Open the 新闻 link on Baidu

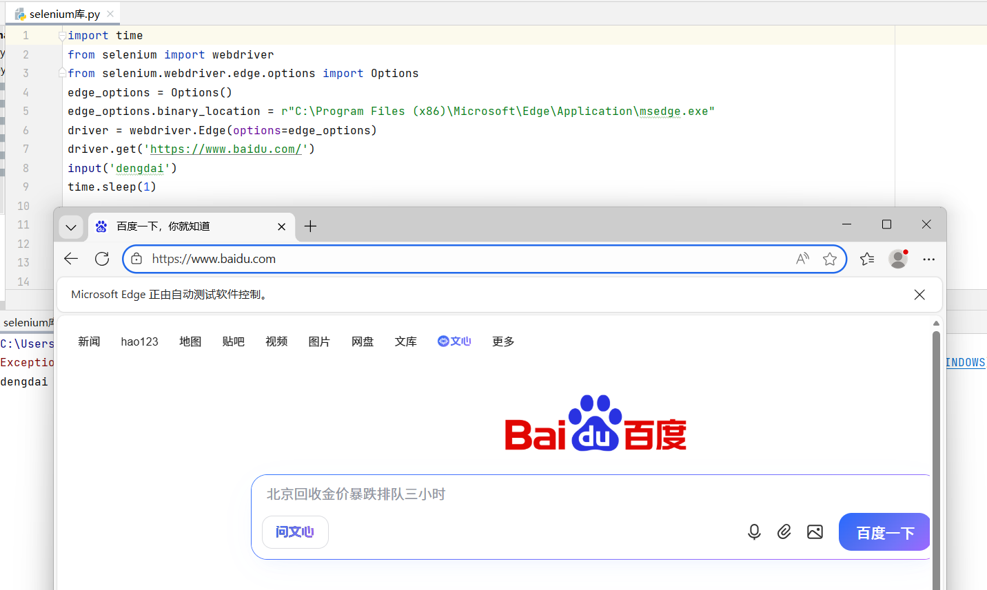(89, 341)
